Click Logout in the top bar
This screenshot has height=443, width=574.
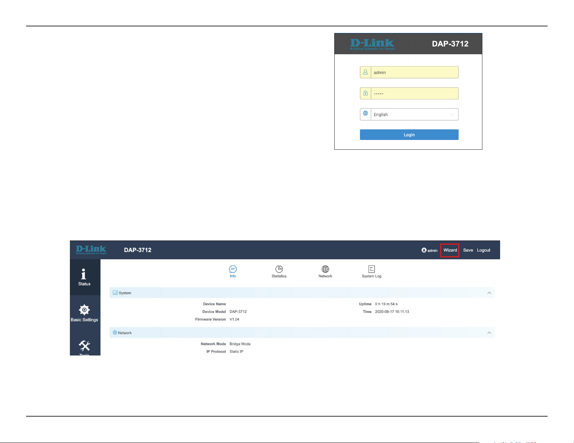click(x=483, y=250)
